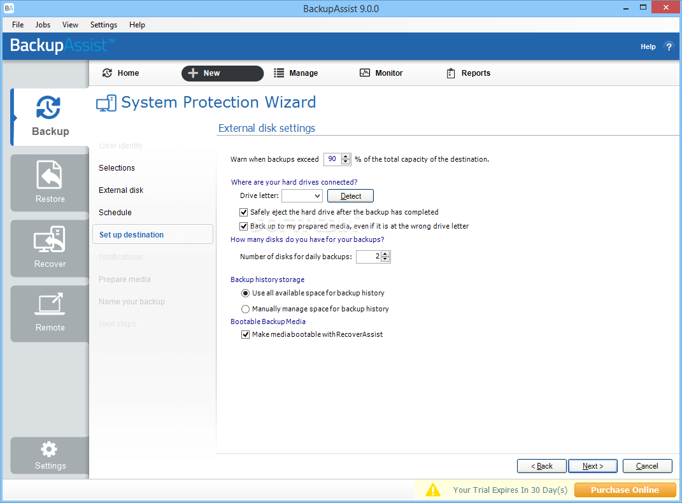Image resolution: width=682 pixels, height=503 pixels.
Task: Open the Jobs menu
Action: click(43, 25)
